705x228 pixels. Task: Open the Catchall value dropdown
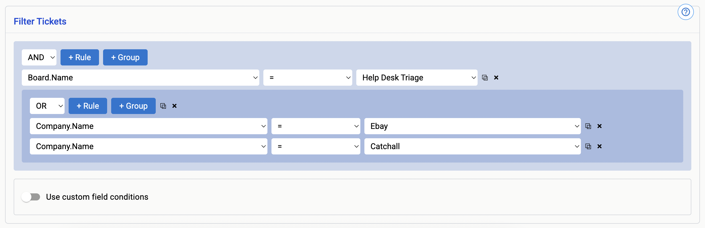tap(472, 146)
